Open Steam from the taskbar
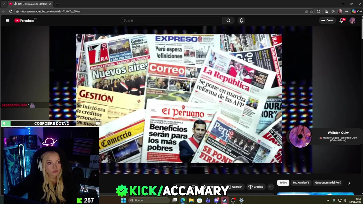This screenshot has height=204, width=363. point(225,200)
